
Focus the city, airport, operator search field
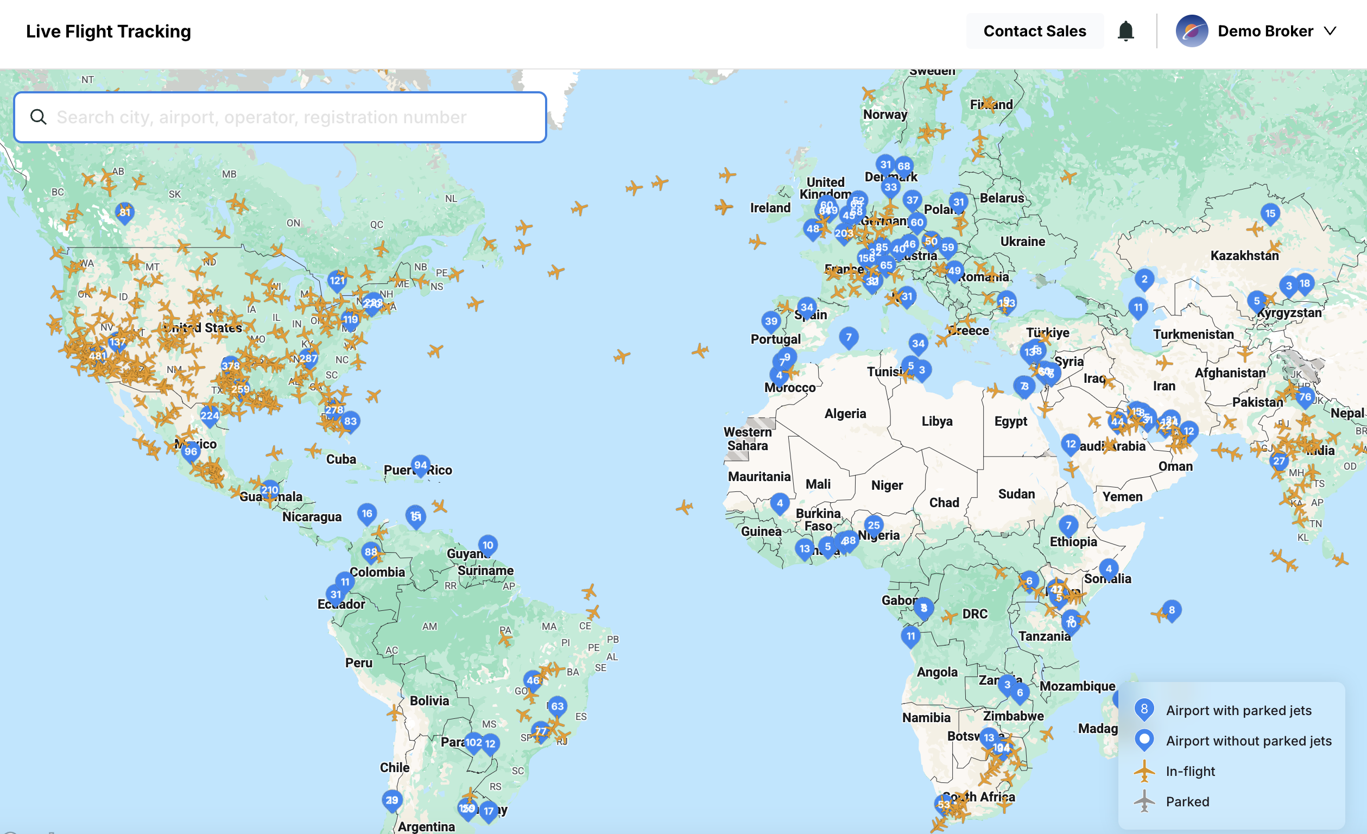click(x=280, y=117)
